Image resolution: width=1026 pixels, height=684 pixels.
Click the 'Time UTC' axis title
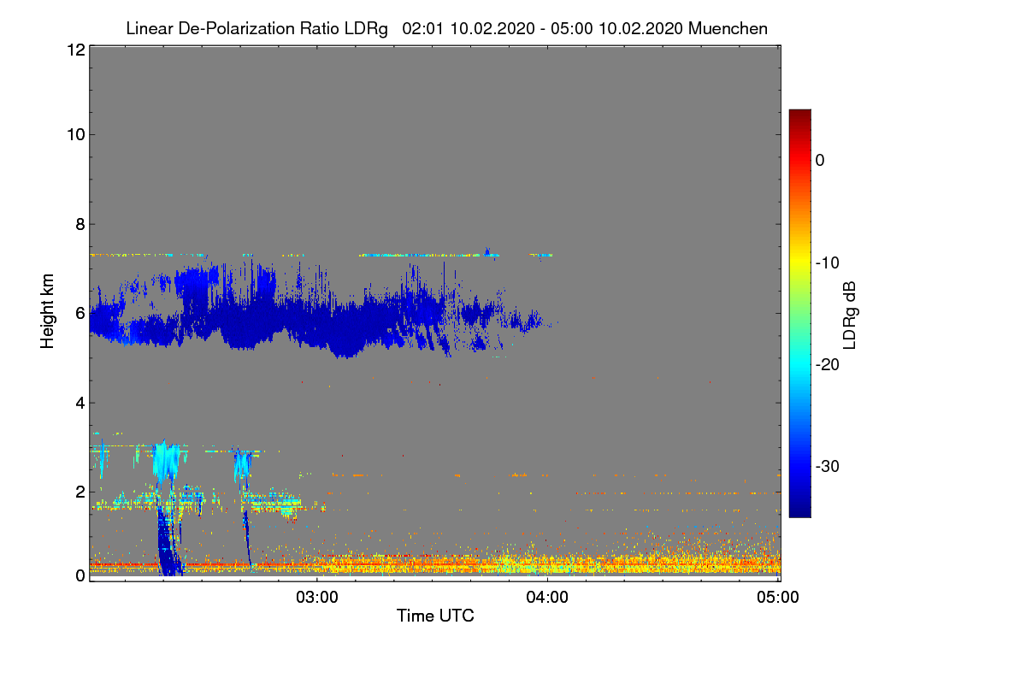435,616
